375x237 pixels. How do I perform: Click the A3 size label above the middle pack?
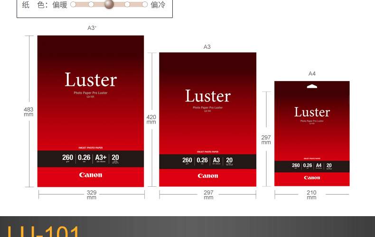point(207,47)
